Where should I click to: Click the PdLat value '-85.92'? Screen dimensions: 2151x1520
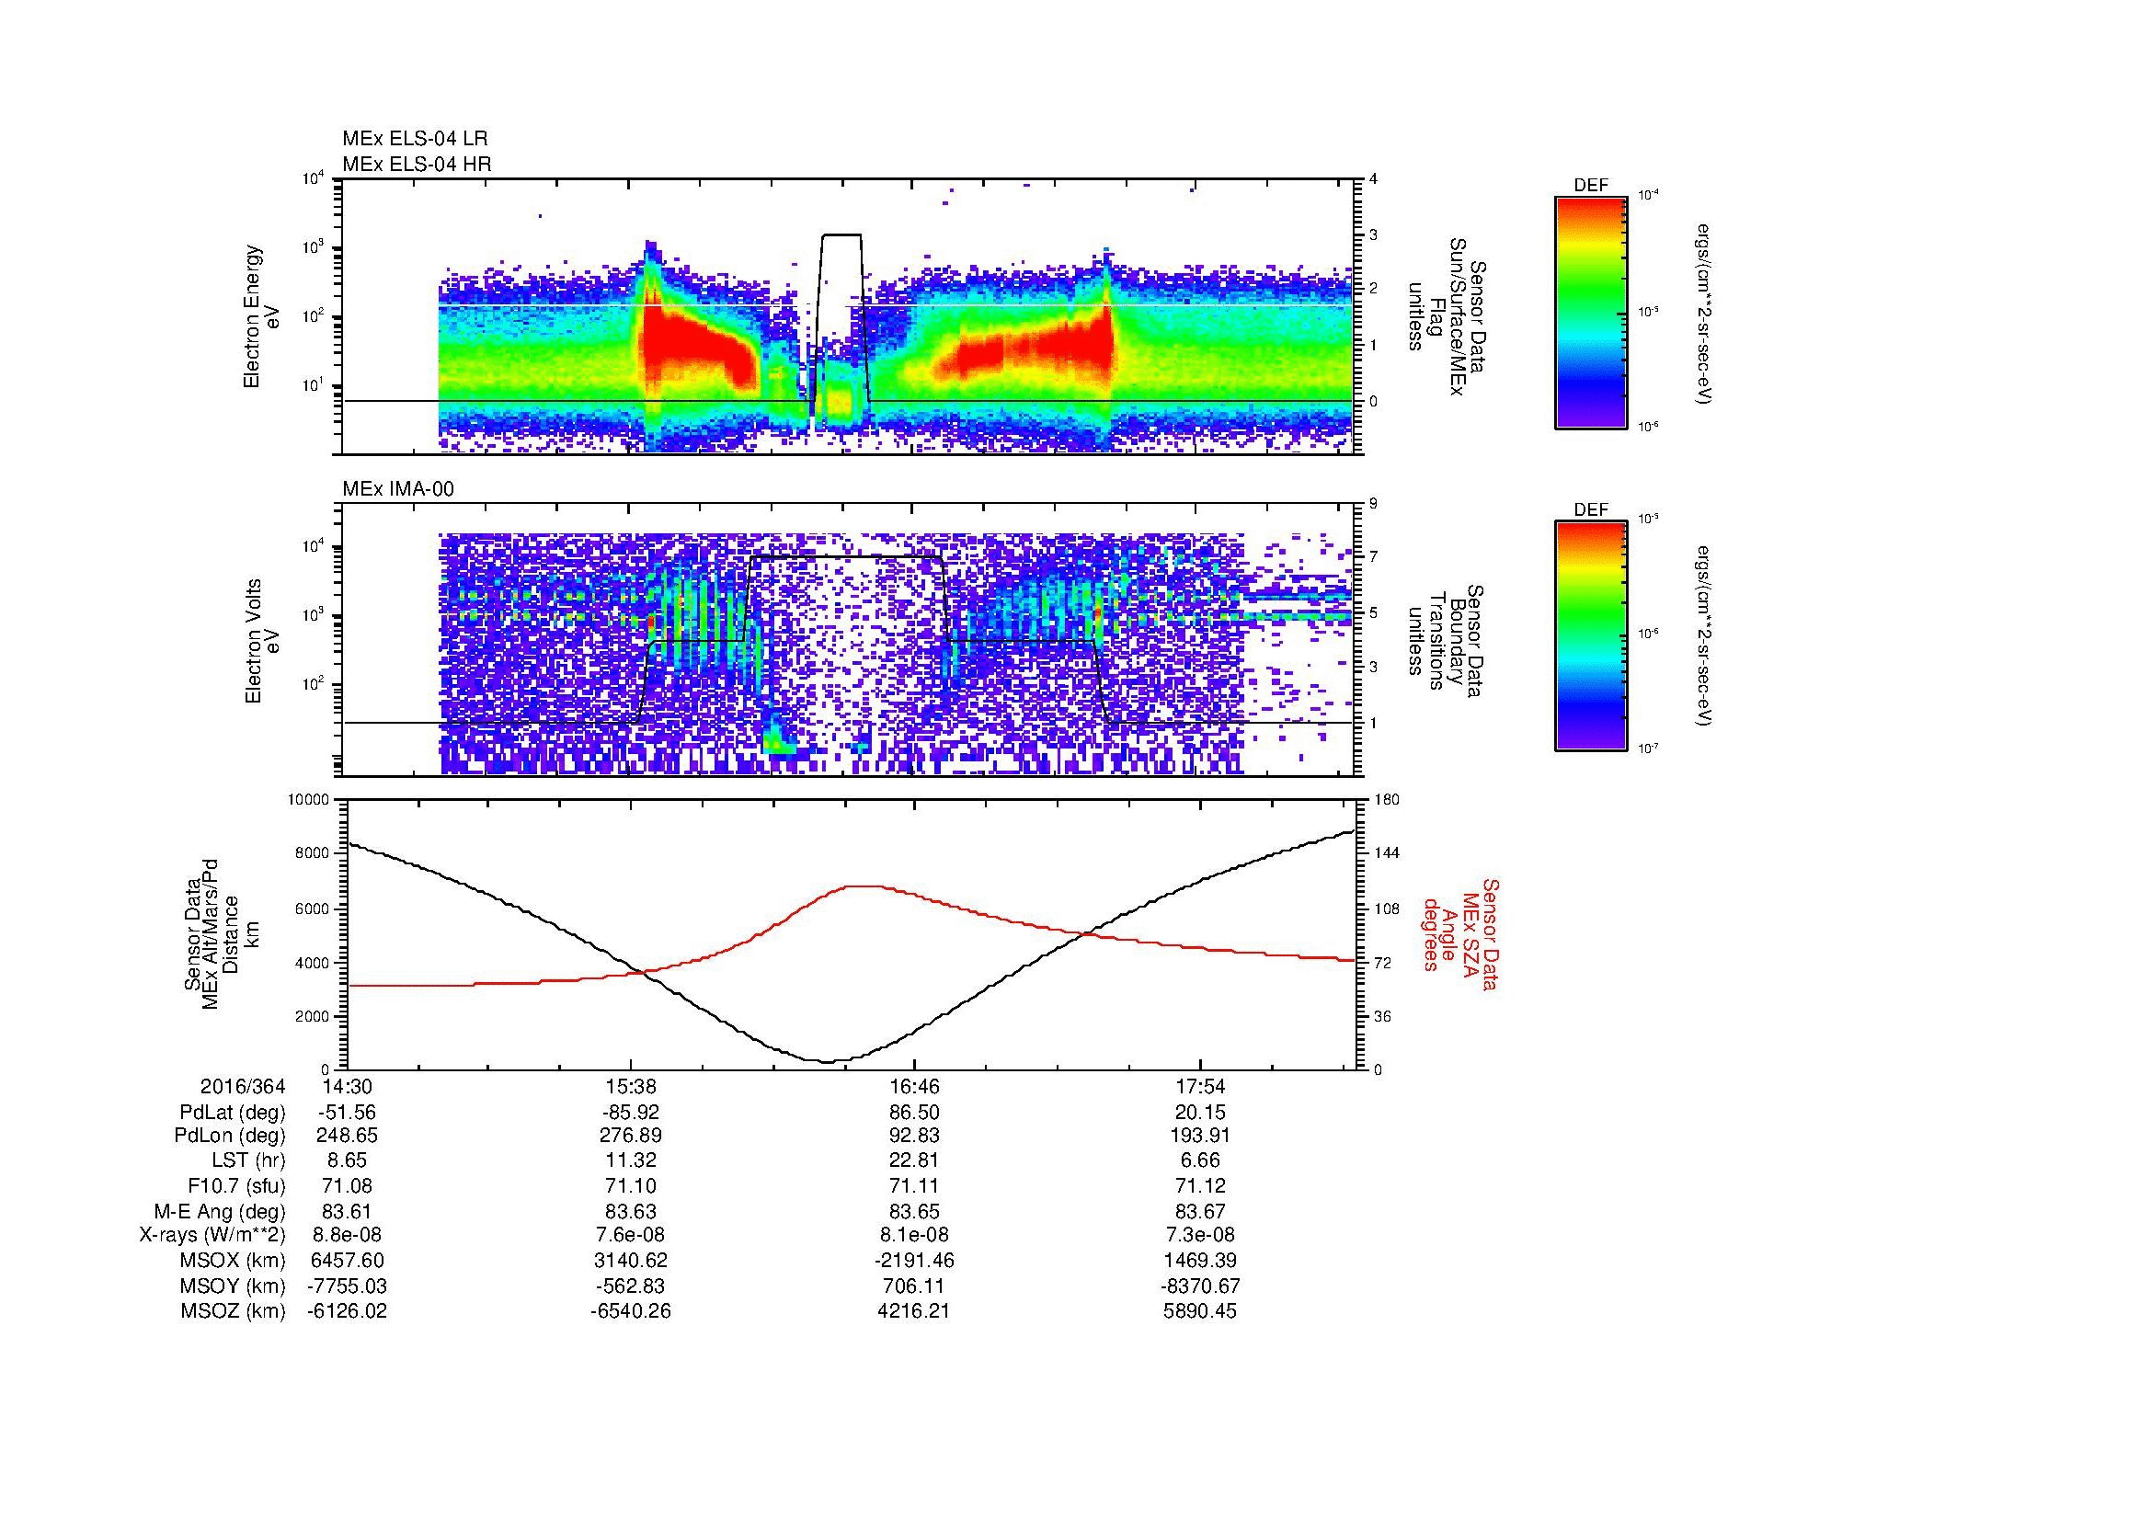pyautogui.click(x=631, y=1113)
